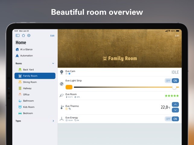
Task: Expand the Types section chevron
Action: click(53, 121)
